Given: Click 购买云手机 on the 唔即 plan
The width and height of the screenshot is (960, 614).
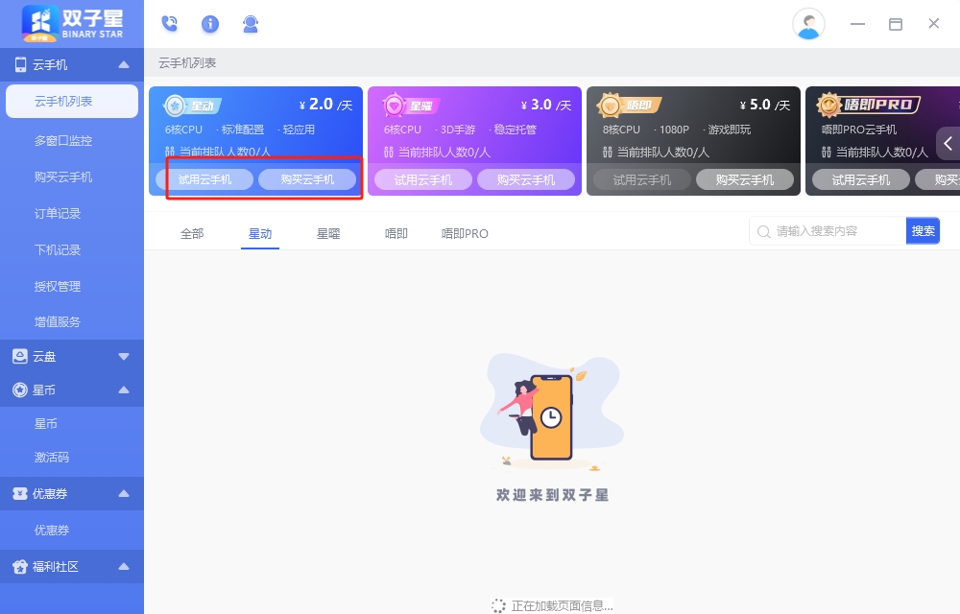Looking at the screenshot, I should 746,178.
